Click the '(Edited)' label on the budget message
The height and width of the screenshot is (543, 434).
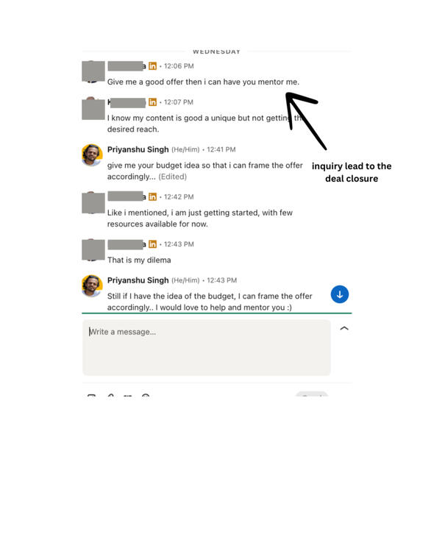click(x=172, y=177)
